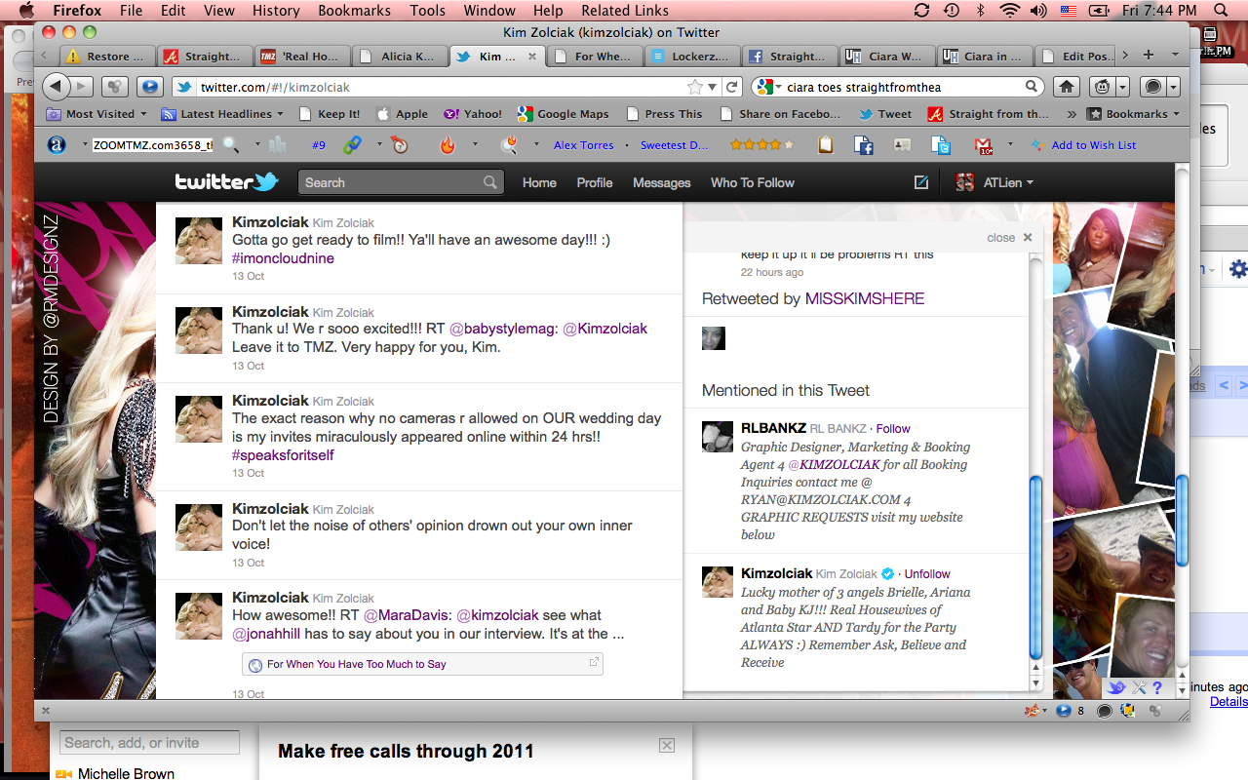Unfollow Kimzolciak in the details pane

(926, 574)
